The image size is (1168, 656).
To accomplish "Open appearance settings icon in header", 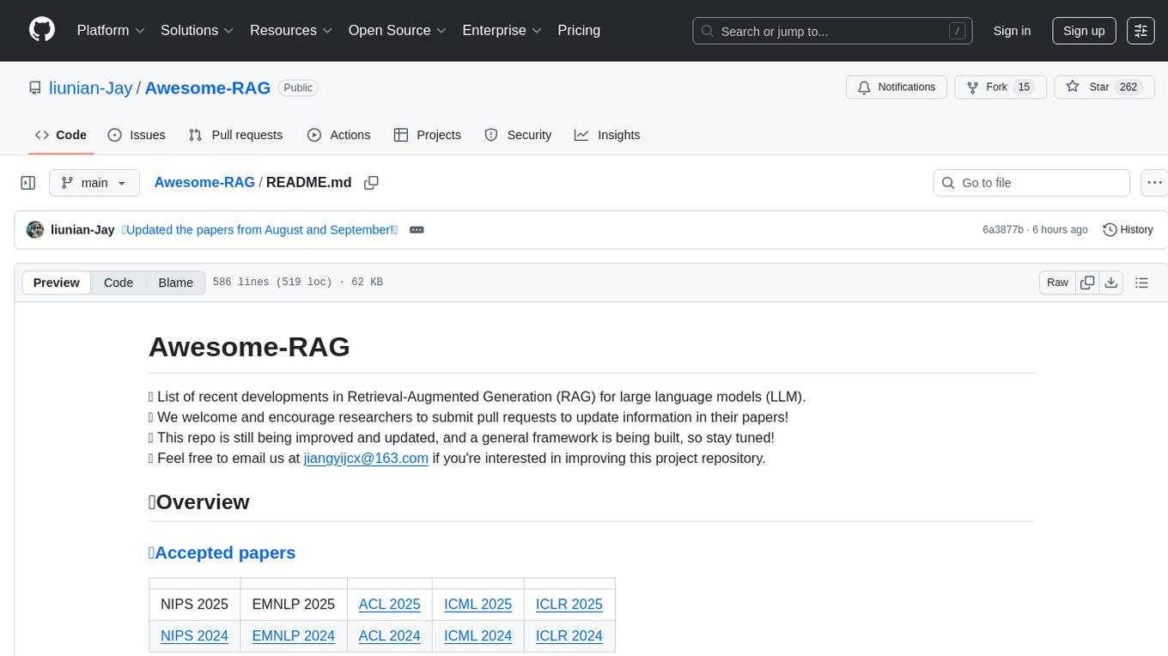I will [1141, 31].
